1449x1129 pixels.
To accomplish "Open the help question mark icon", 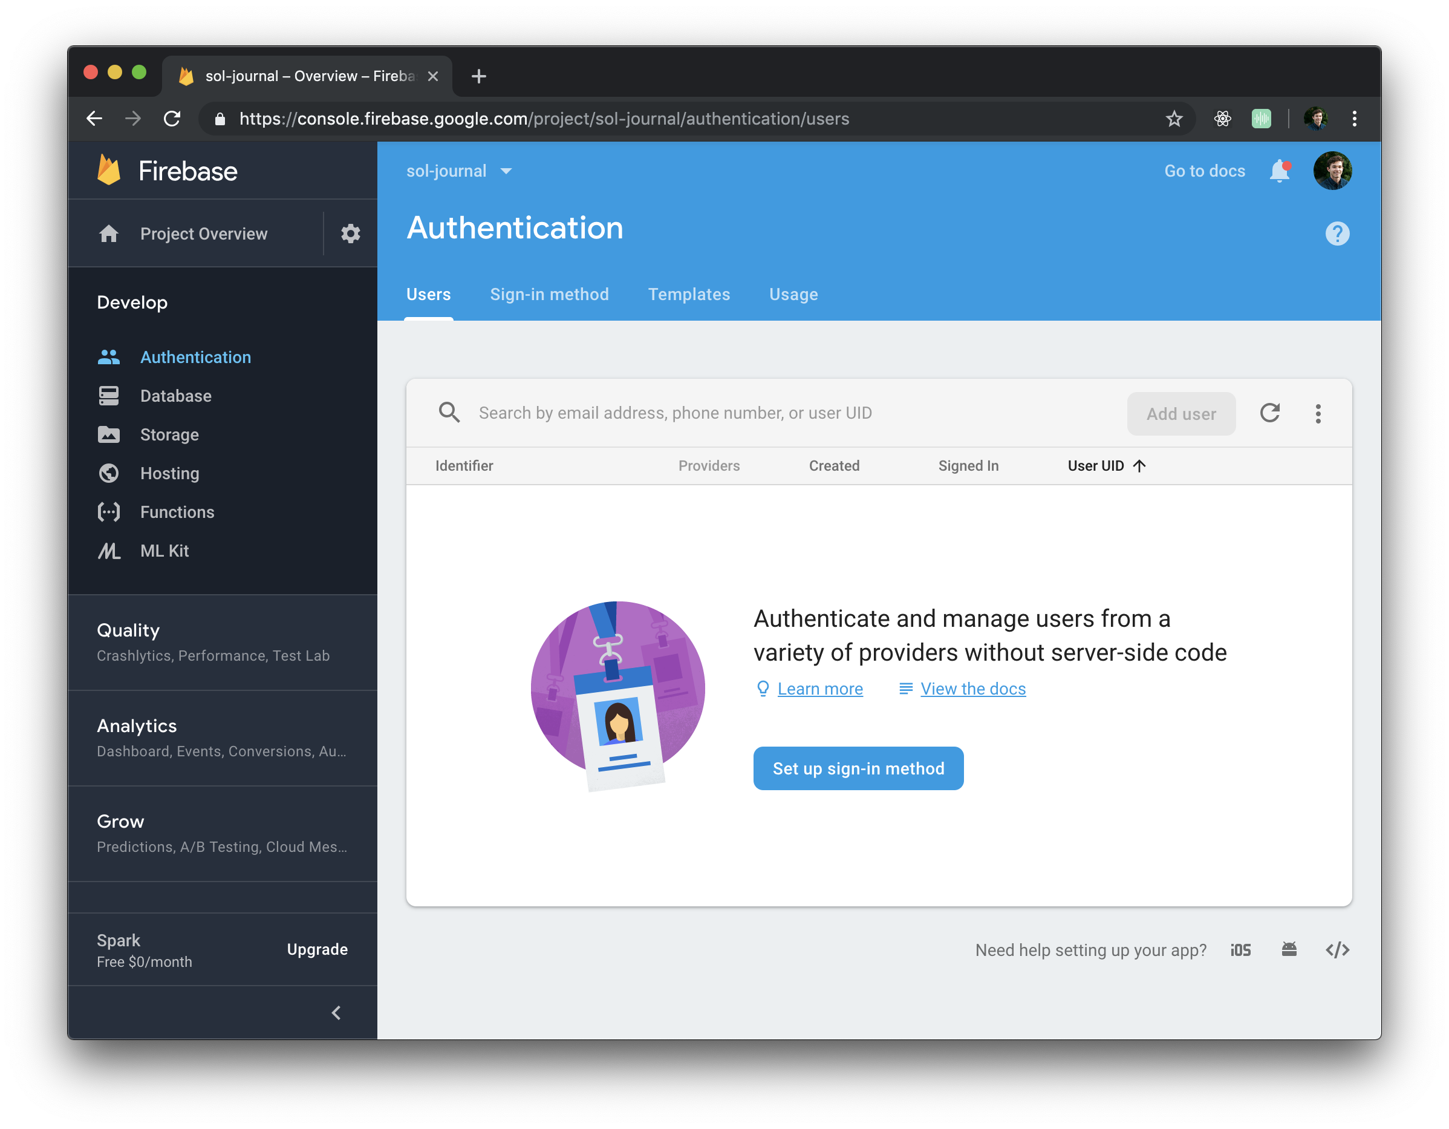I will [1337, 234].
